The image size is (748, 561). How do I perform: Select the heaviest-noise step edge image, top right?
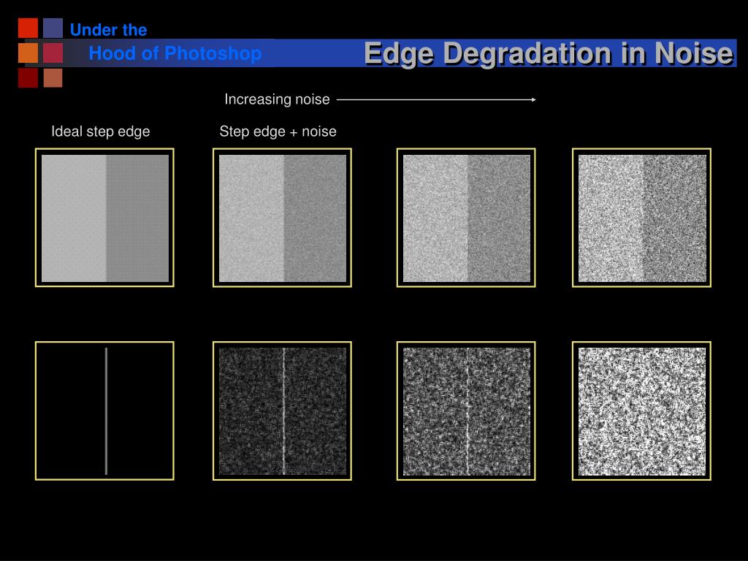(x=641, y=218)
